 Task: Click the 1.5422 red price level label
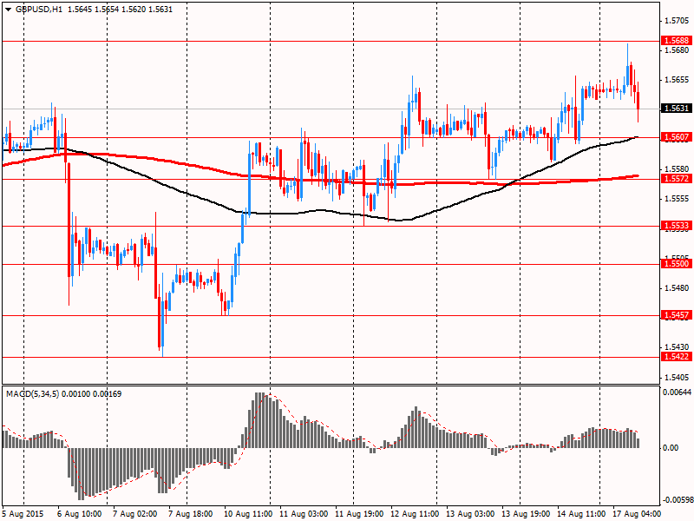tap(676, 356)
